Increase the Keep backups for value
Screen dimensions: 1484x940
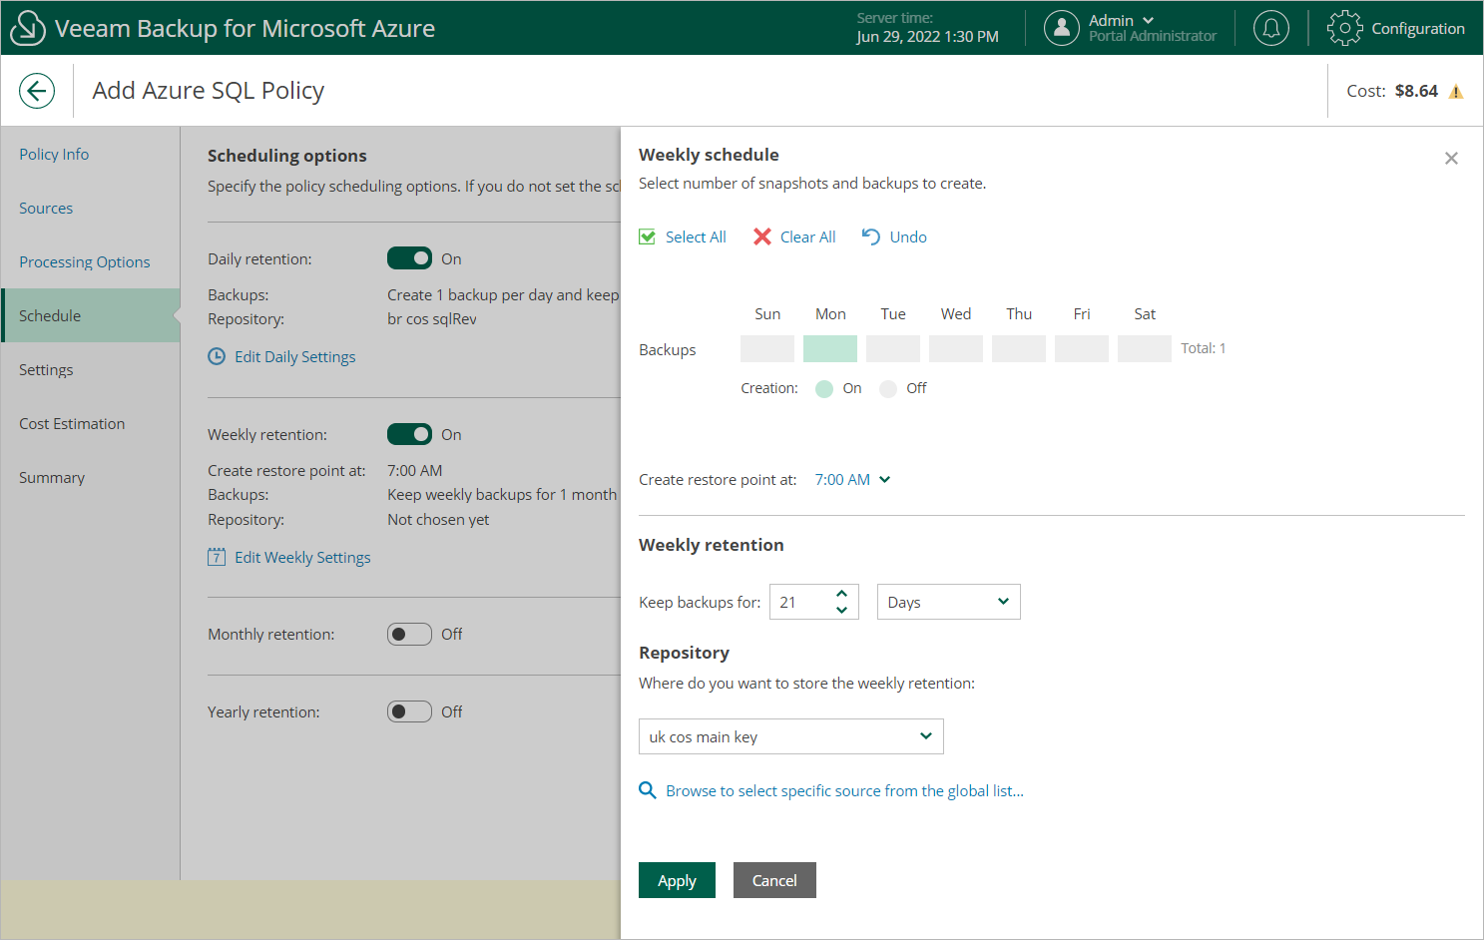click(841, 594)
